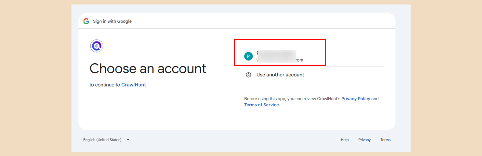The image size is (482, 156).
Task: Click the Help footer link
Action: (x=345, y=140)
